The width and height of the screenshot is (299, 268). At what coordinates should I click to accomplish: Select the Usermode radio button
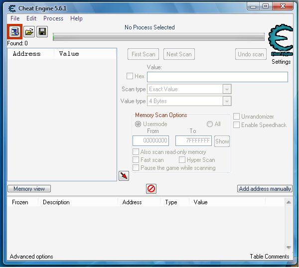[x=138, y=124]
